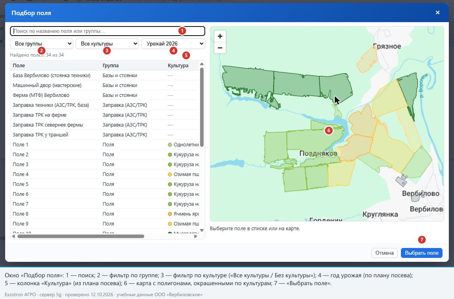Select «Поле 2» in the list
The width and height of the screenshot is (454, 299).
[x=105, y=154]
